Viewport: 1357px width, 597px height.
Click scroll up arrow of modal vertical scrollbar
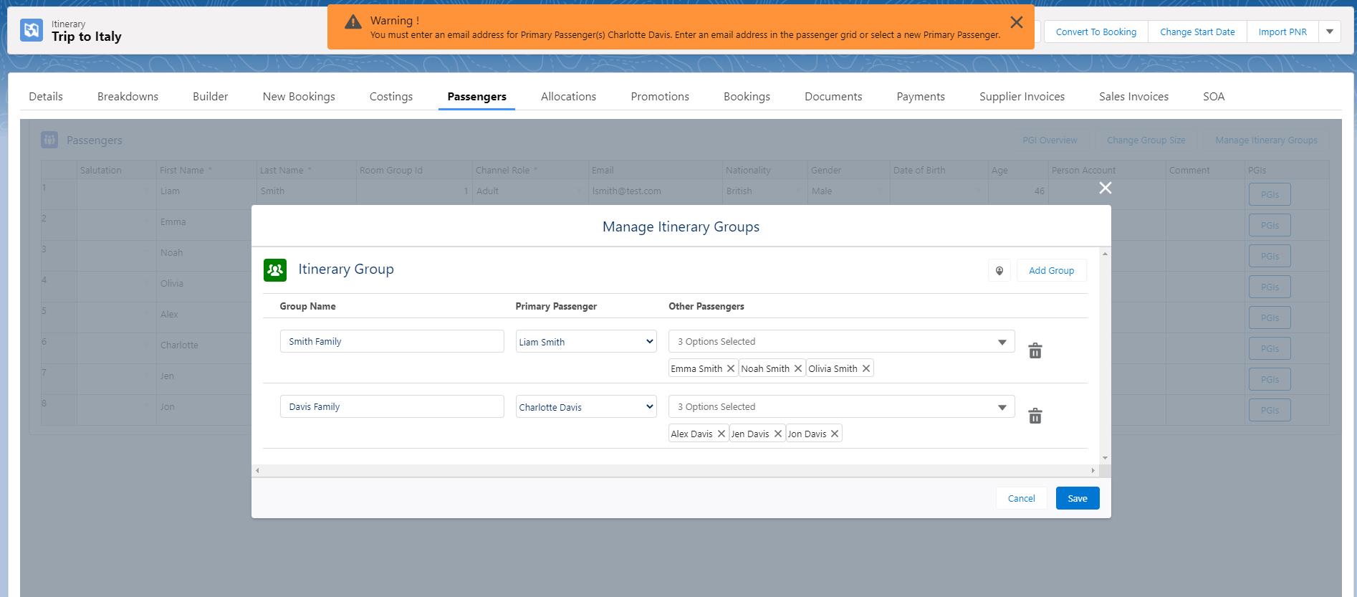coord(1105,254)
